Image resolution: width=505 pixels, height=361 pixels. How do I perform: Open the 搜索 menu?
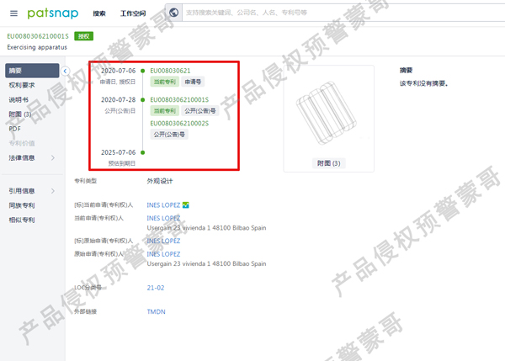click(99, 13)
